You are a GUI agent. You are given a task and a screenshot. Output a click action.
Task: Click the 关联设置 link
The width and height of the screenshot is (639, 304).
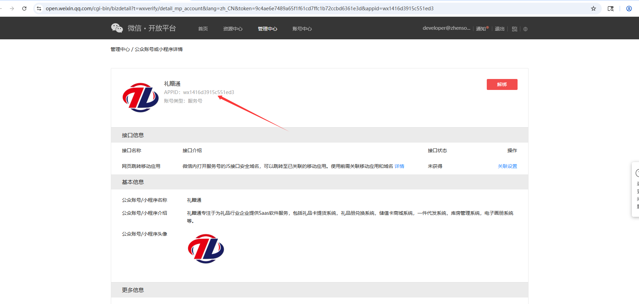pos(507,166)
